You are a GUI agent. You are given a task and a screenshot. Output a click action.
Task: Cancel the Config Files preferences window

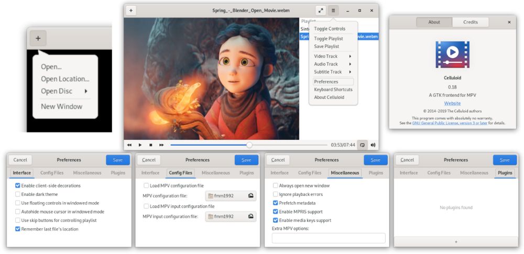pos(149,160)
